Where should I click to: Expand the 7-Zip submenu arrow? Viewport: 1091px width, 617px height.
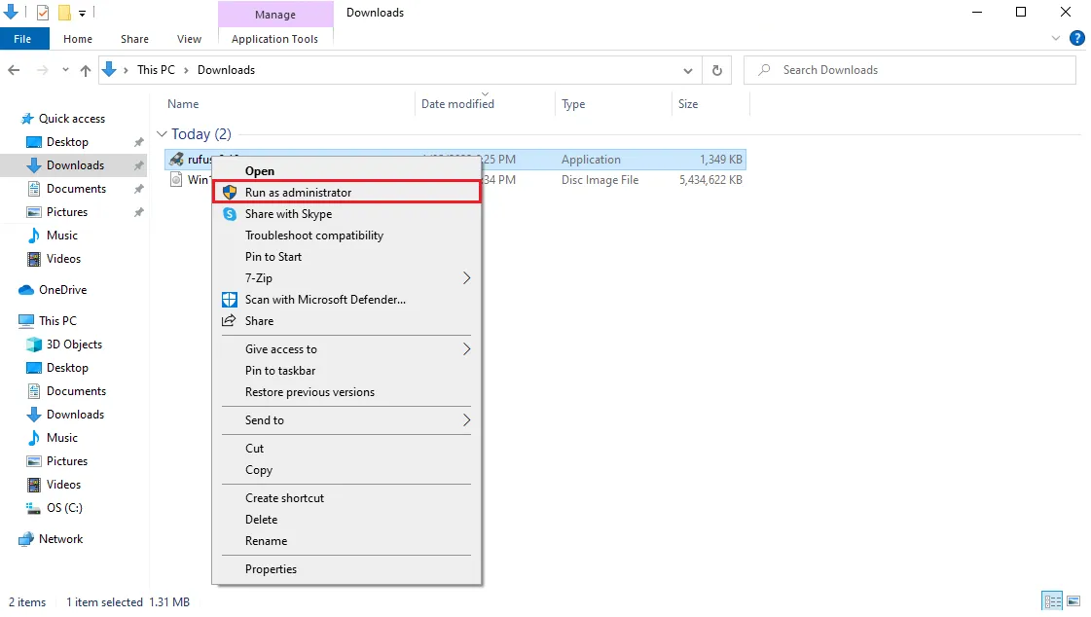click(466, 278)
